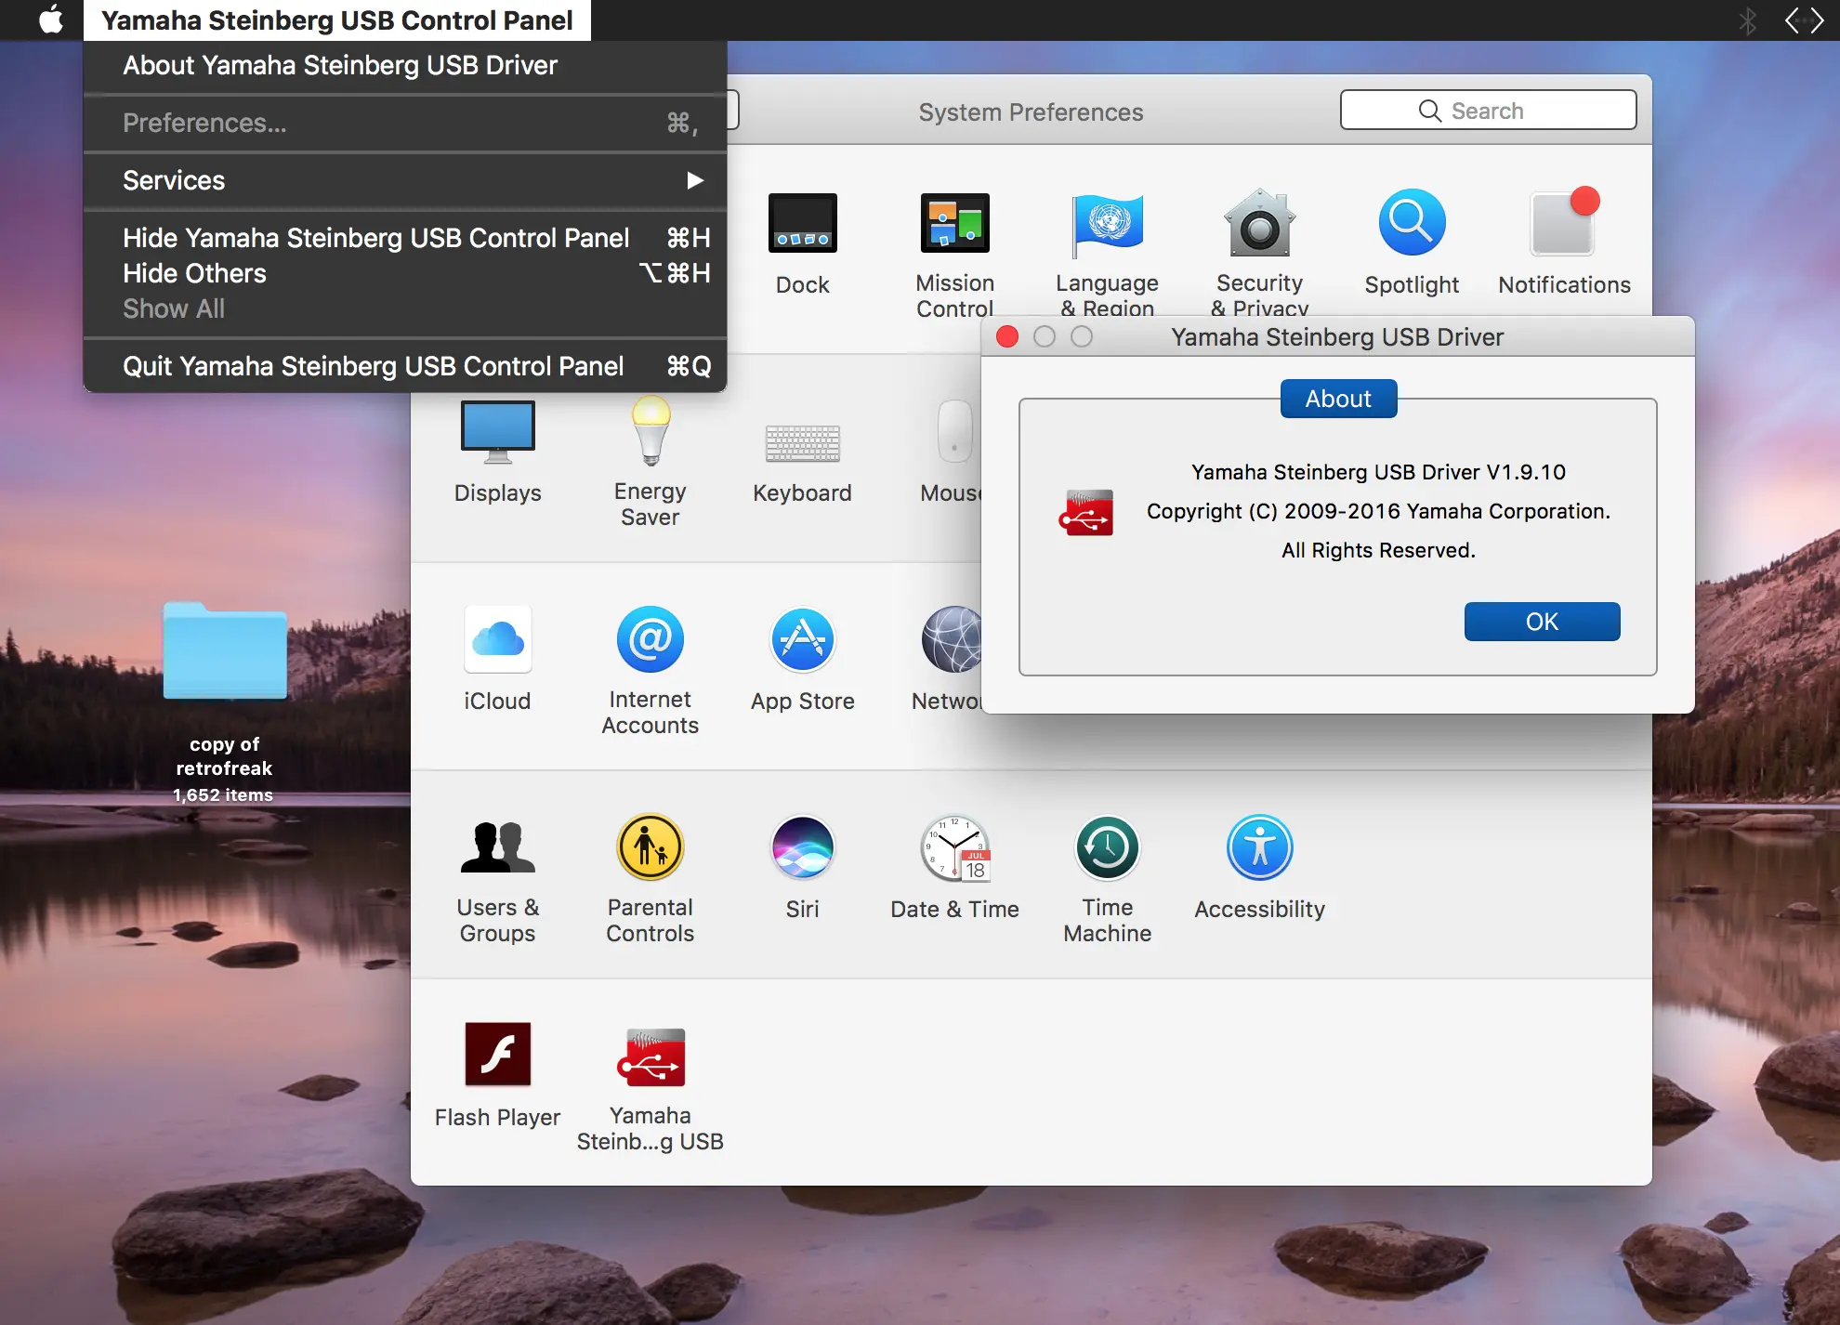The width and height of the screenshot is (1840, 1325).
Task: Open Internet Accounts preferences
Action: [651, 639]
